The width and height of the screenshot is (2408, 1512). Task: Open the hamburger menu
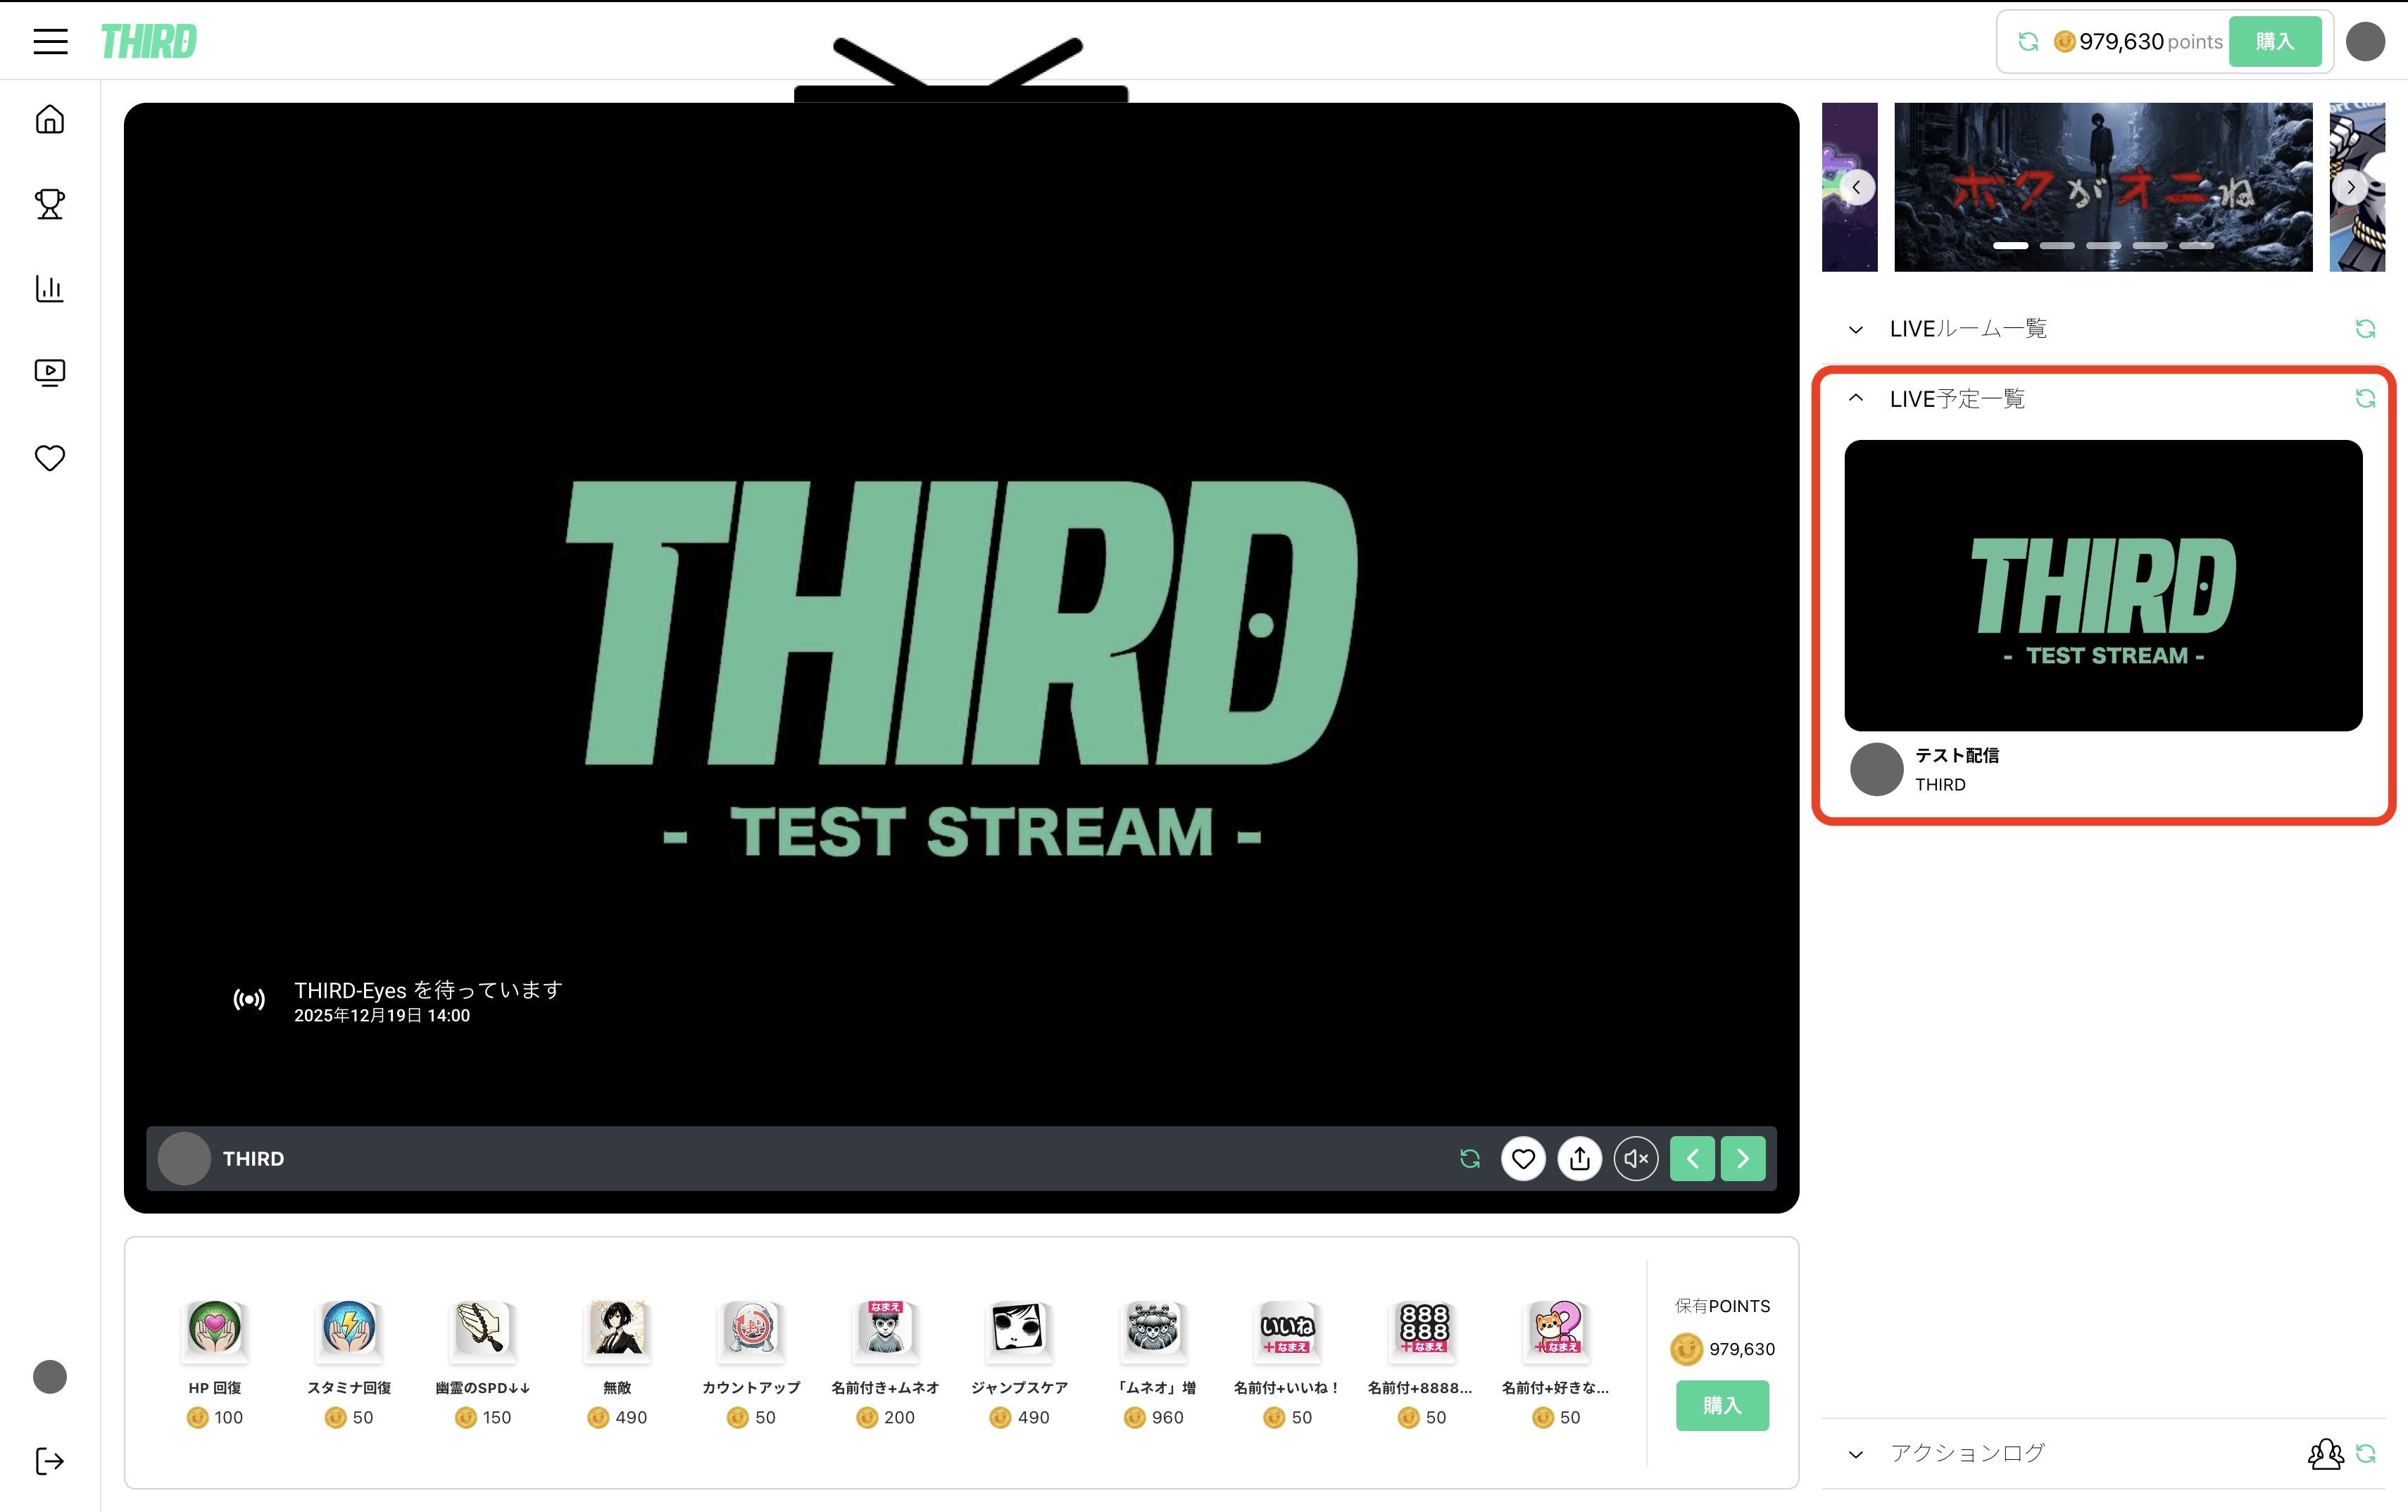(x=50, y=41)
